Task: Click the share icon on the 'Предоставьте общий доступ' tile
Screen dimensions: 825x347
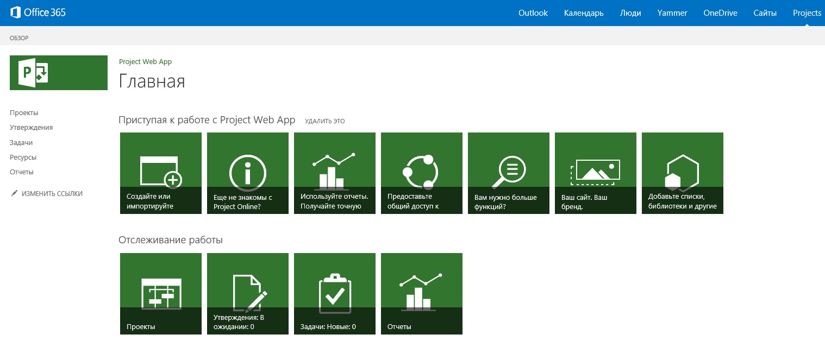Action: coord(420,171)
